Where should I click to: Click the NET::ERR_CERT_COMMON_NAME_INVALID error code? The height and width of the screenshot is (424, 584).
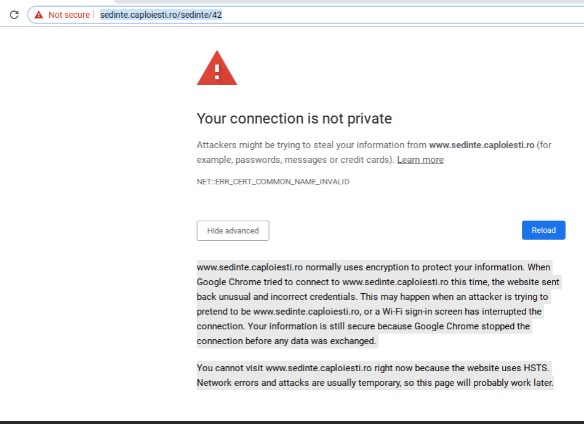tap(273, 182)
